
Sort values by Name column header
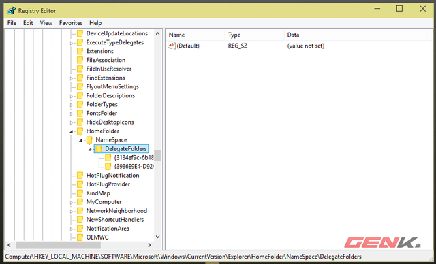(196, 35)
